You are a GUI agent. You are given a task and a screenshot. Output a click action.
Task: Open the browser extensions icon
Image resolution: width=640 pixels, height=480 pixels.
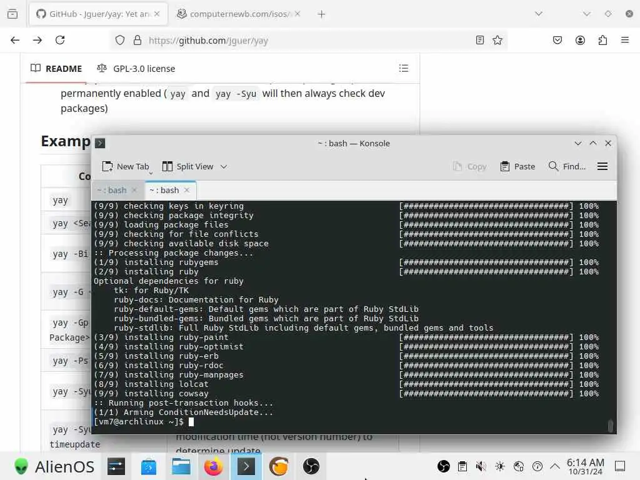[x=602, y=40]
